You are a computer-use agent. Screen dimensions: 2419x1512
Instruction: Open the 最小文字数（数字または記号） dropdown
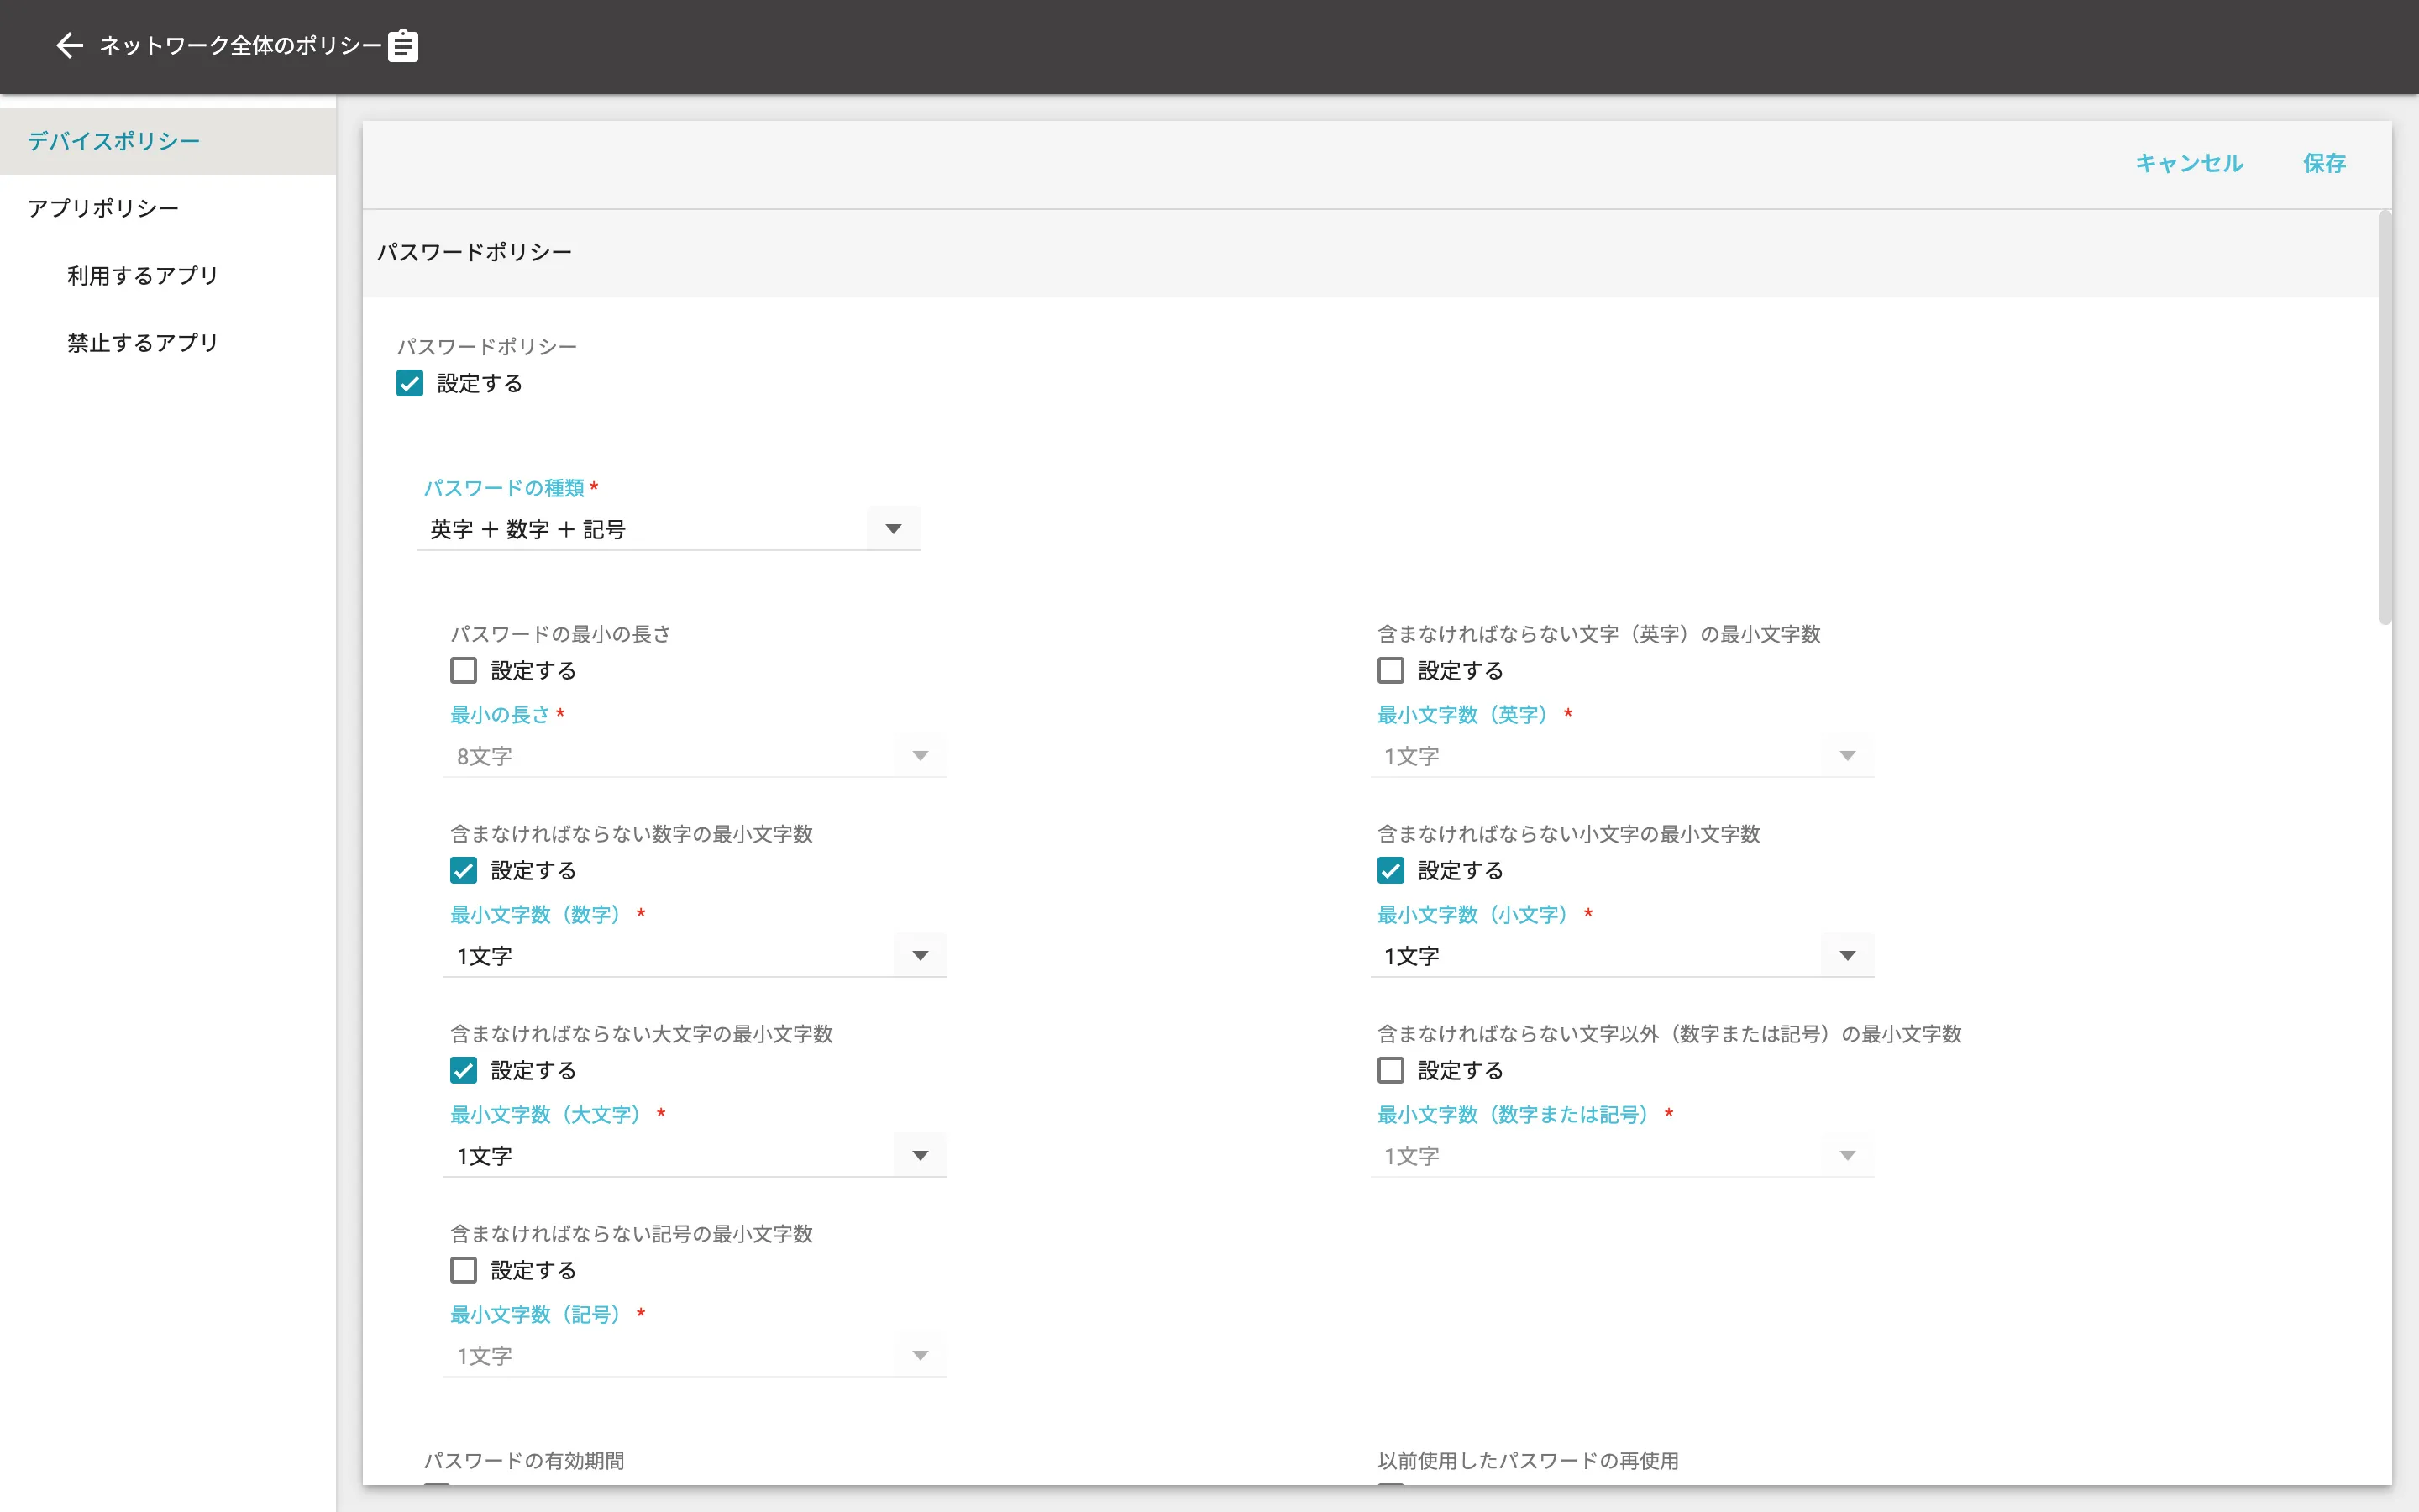(x=1621, y=1156)
